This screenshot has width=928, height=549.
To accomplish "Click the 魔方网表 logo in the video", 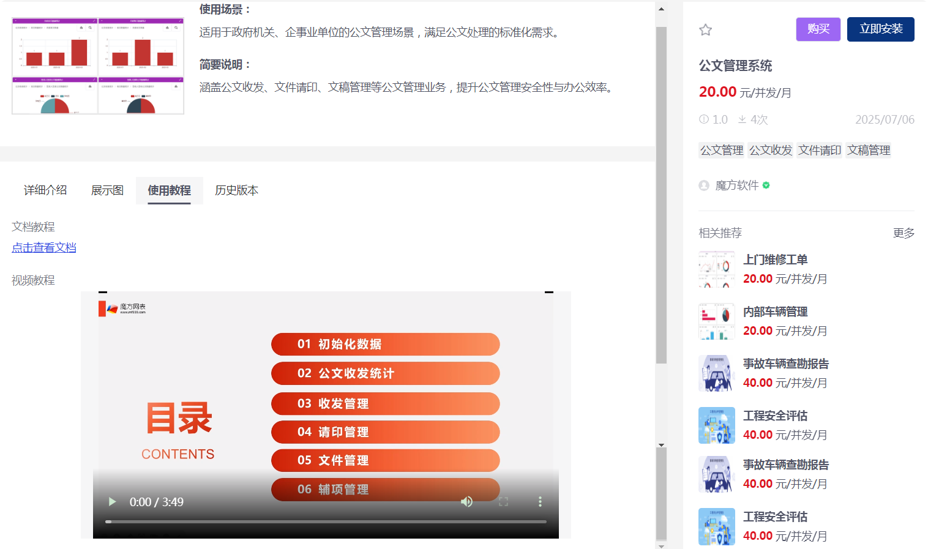I will [122, 308].
